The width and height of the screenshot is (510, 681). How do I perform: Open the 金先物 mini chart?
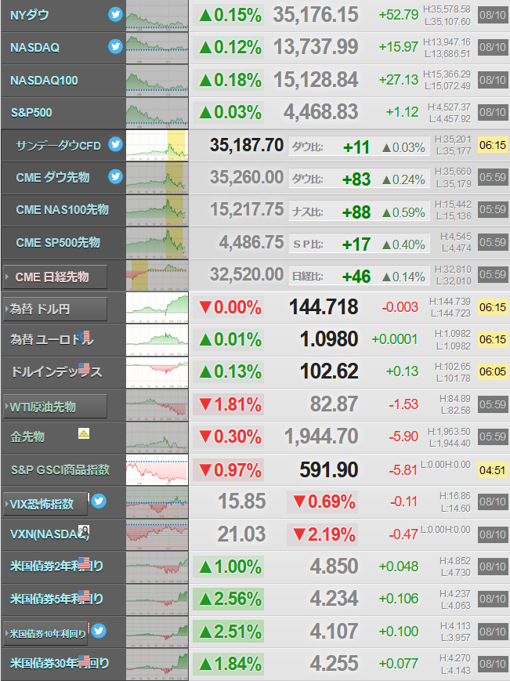[x=157, y=437]
